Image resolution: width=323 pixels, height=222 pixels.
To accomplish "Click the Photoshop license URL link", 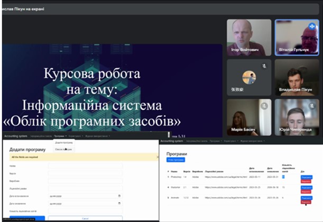I will pyautogui.click(x=226, y=177).
